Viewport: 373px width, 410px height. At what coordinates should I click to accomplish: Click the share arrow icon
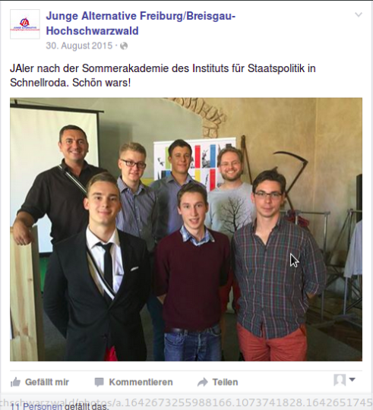tap(203, 382)
